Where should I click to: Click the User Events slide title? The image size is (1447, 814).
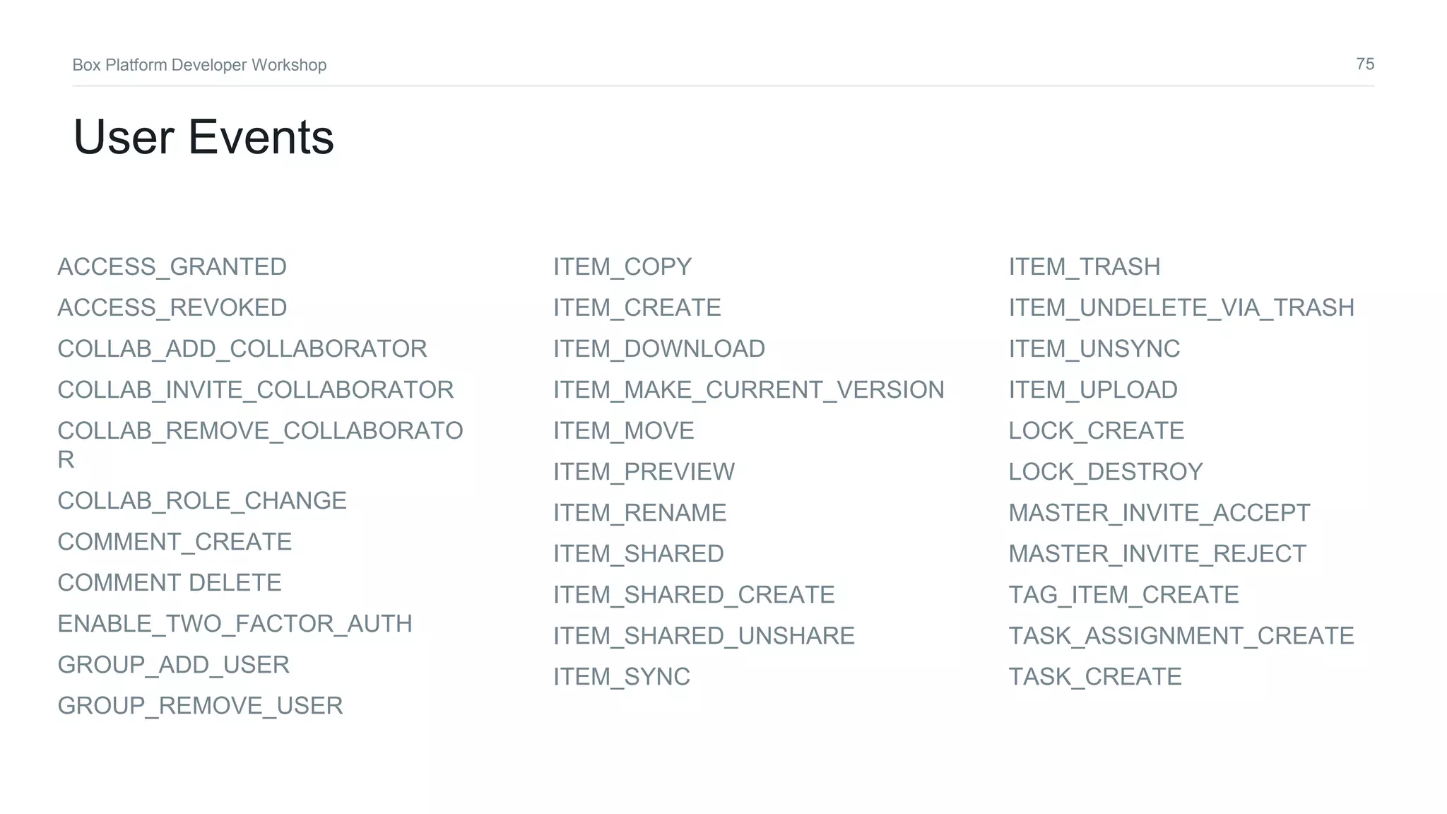pos(203,136)
